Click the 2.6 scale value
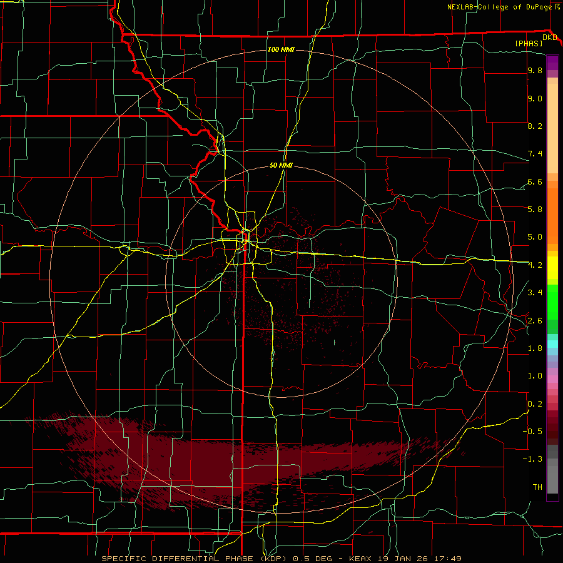 [535, 321]
